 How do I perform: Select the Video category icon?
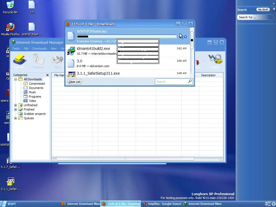click(x=26, y=101)
